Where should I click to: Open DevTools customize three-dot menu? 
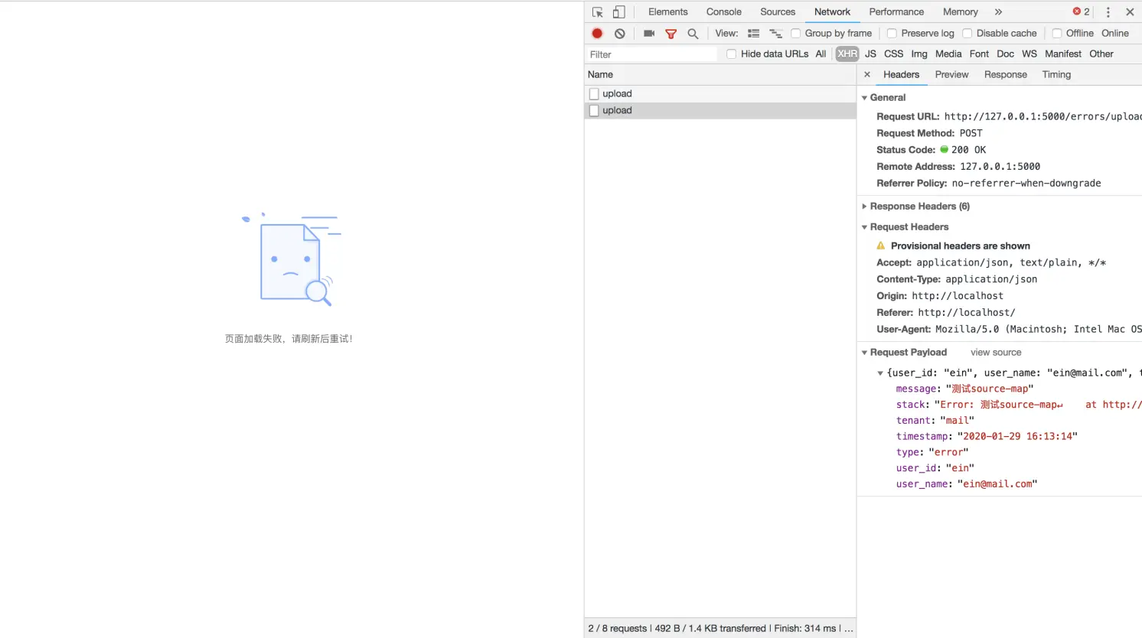click(1108, 12)
